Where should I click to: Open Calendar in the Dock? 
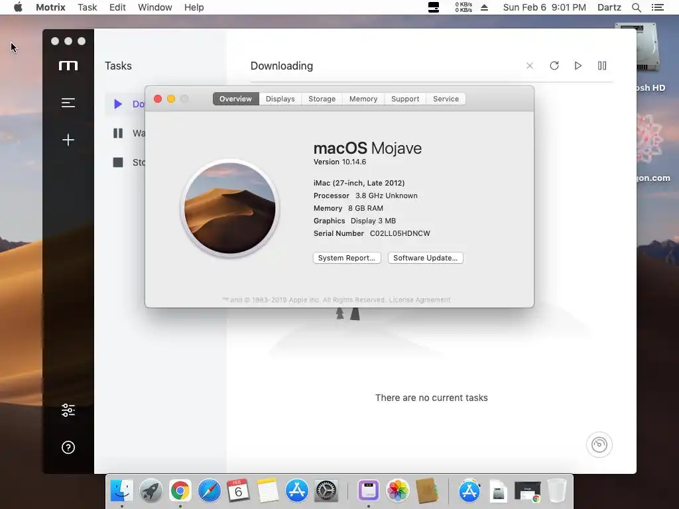tap(238, 490)
